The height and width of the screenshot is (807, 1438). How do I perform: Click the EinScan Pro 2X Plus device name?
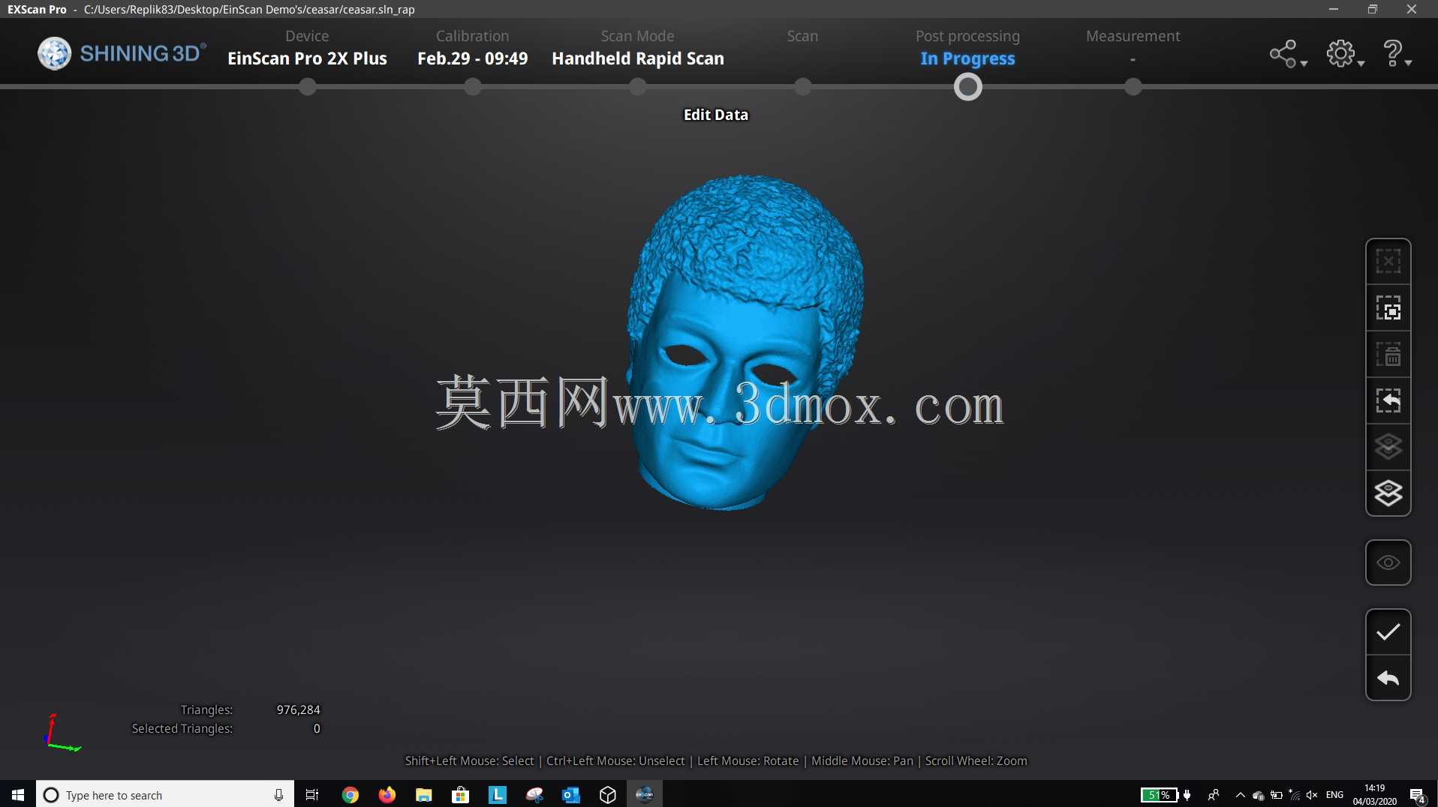[x=307, y=58]
